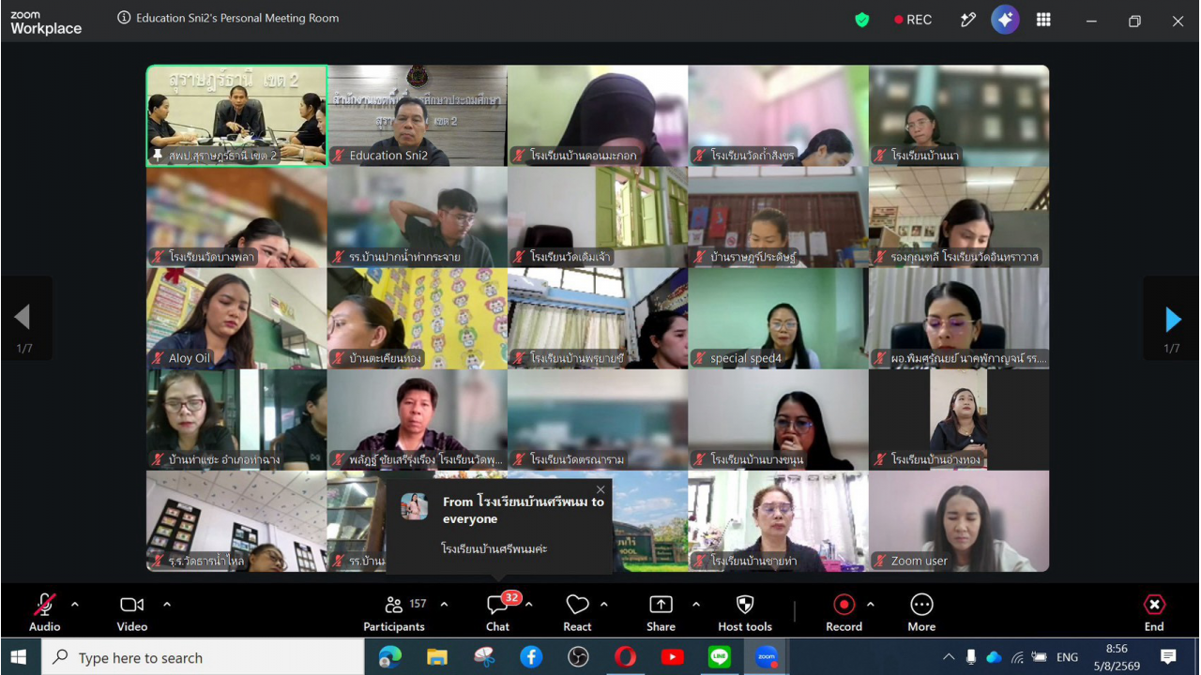Open the React emoji menu

tap(577, 612)
